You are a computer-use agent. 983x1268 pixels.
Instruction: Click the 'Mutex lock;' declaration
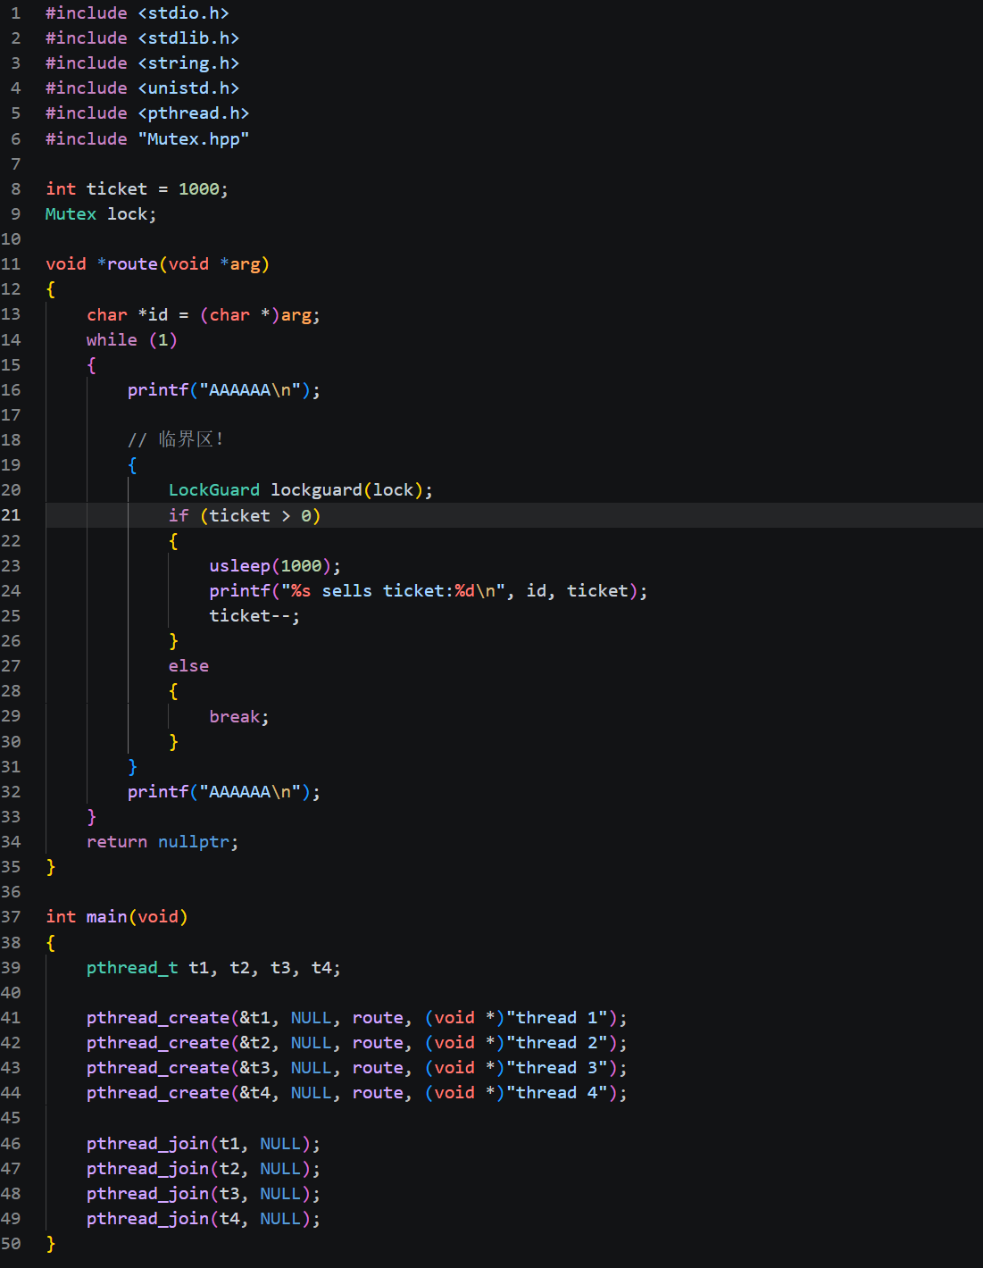[101, 214]
